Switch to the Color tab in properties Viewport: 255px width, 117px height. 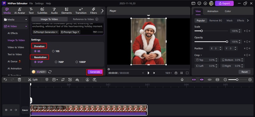tap(228, 11)
